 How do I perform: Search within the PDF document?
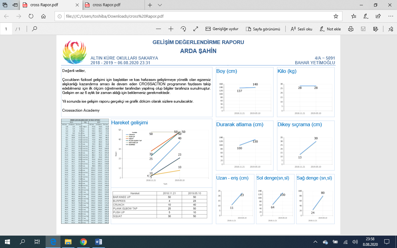[34, 29]
